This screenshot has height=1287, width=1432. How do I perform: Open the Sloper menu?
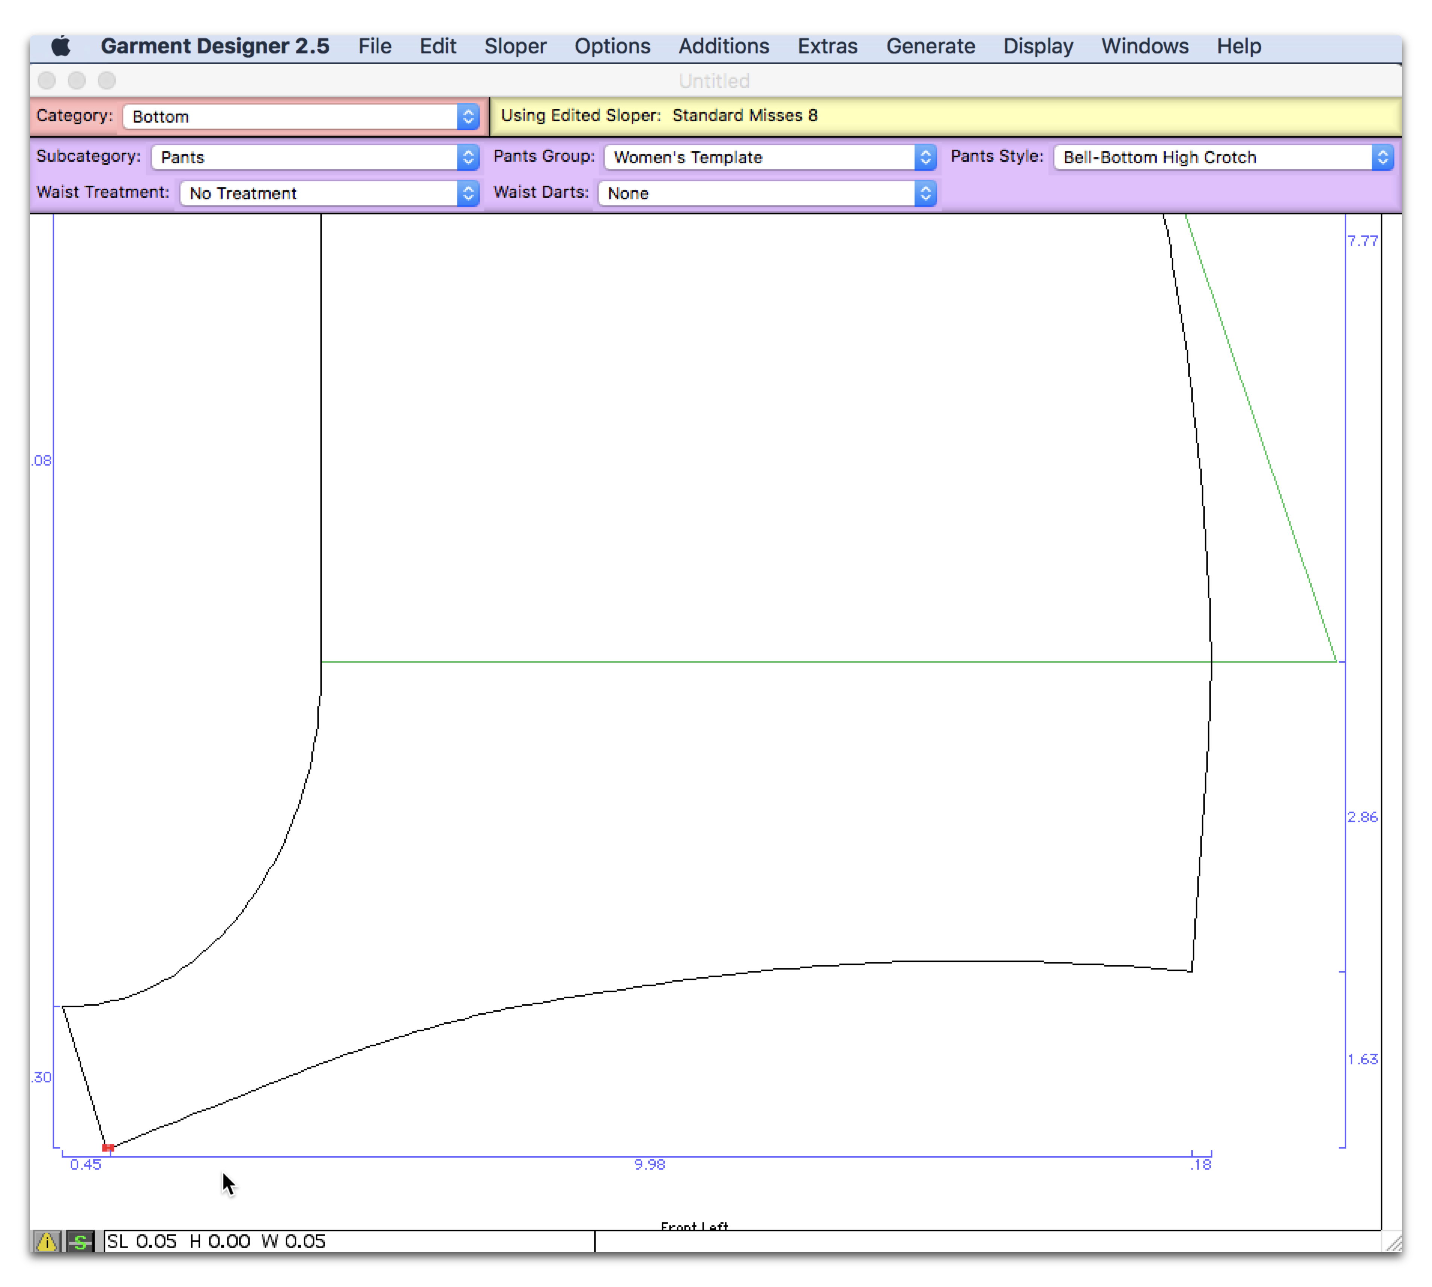(x=516, y=46)
